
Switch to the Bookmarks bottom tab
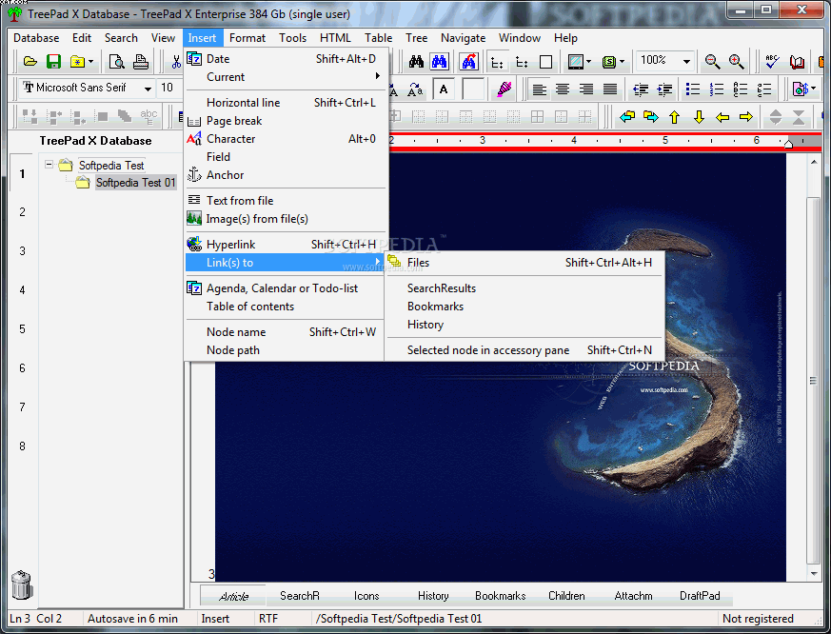click(501, 596)
